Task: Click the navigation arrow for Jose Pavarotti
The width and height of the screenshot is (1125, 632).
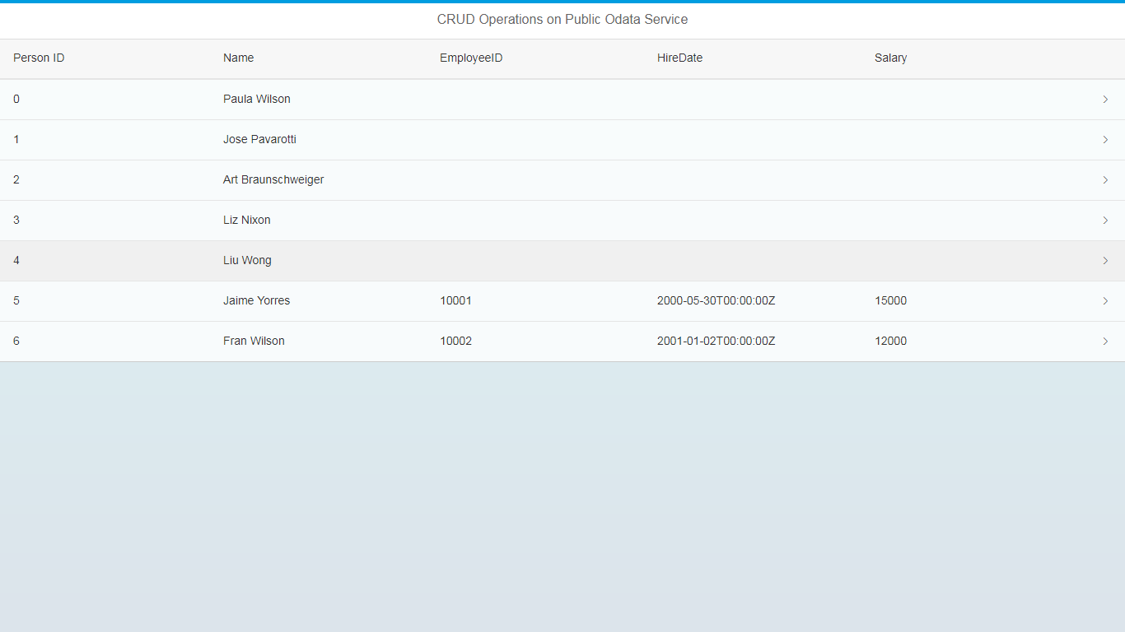Action: (1105, 139)
